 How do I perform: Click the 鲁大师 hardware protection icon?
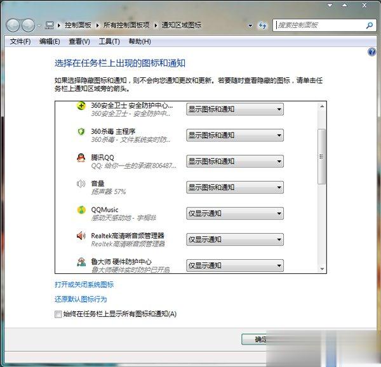tap(81, 262)
